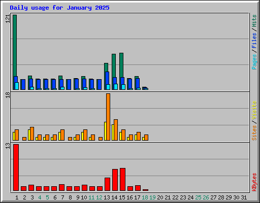Click the green weekend day 18 axis label
The height and width of the screenshot is (203, 260).
click(145, 197)
